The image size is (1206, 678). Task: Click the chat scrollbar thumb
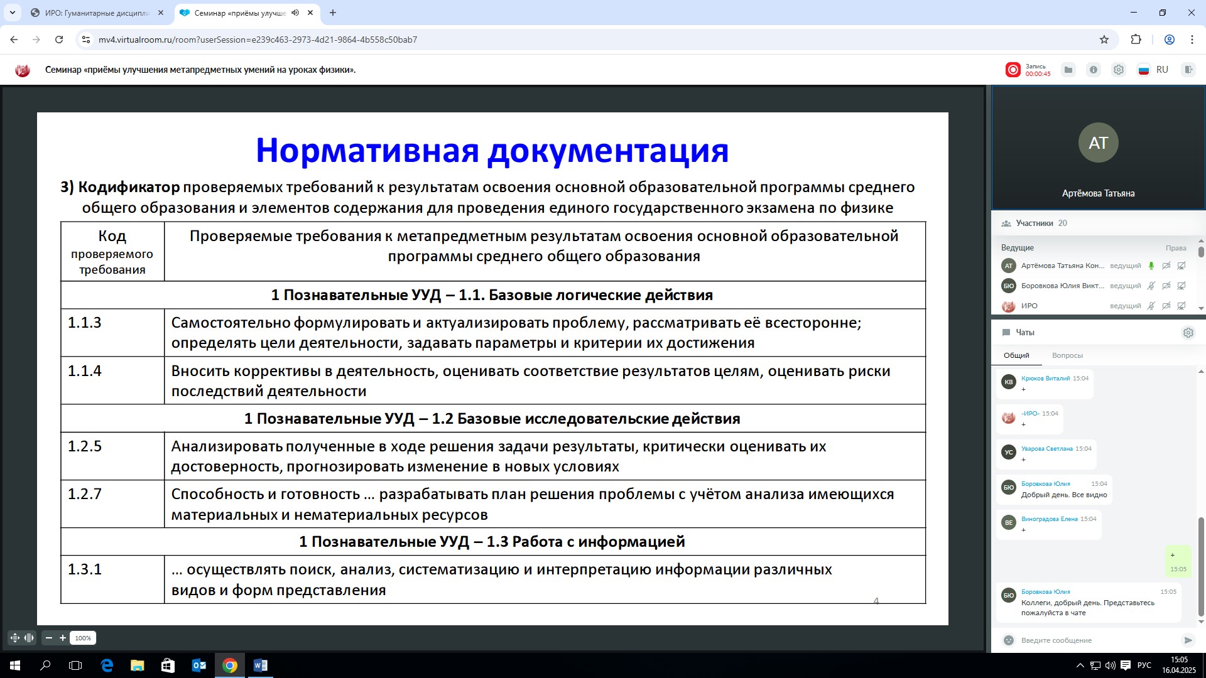tap(1201, 568)
